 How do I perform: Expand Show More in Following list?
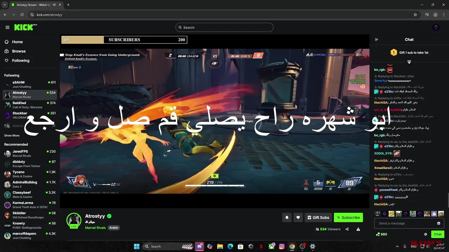point(12,135)
